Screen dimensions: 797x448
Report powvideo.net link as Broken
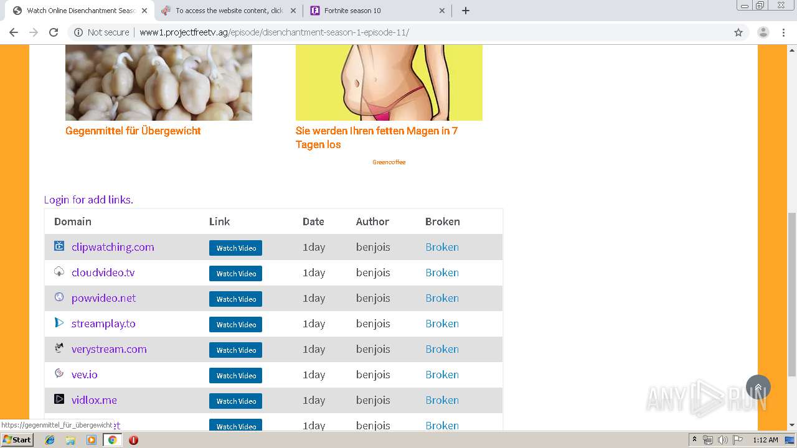pyautogui.click(x=442, y=298)
